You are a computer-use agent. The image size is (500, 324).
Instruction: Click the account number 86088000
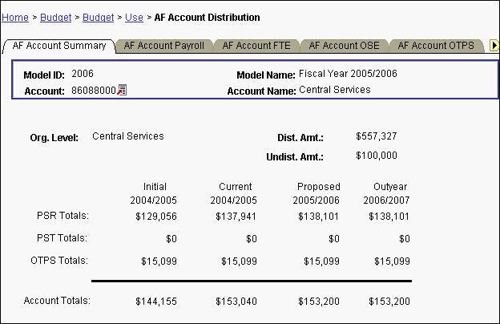pyautogui.click(x=94, y=91)
